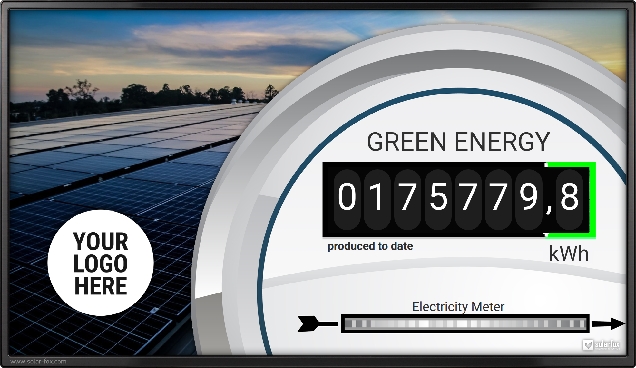
Task: Click the 'produced to date' label
Action: [370, 246]
